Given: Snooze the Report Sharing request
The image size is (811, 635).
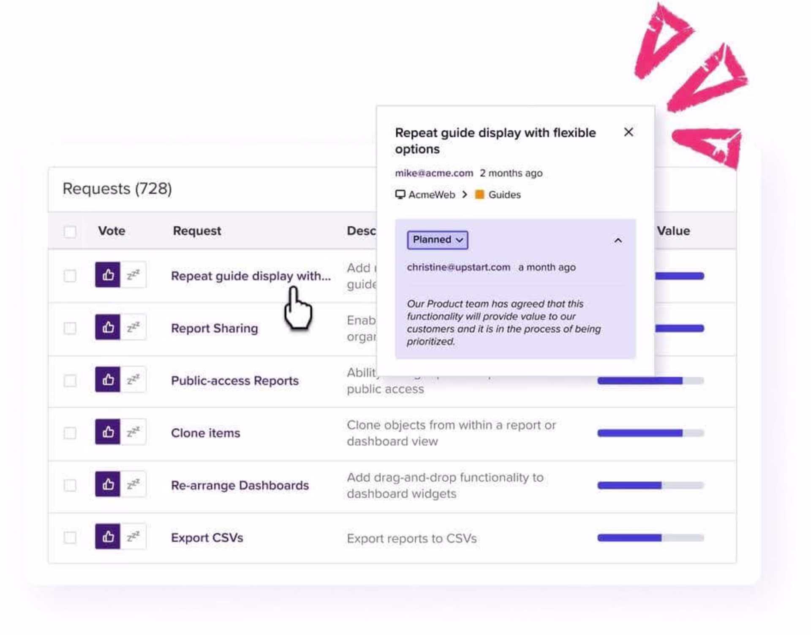Looking at the screenshot, I should (x=133, y=327).
